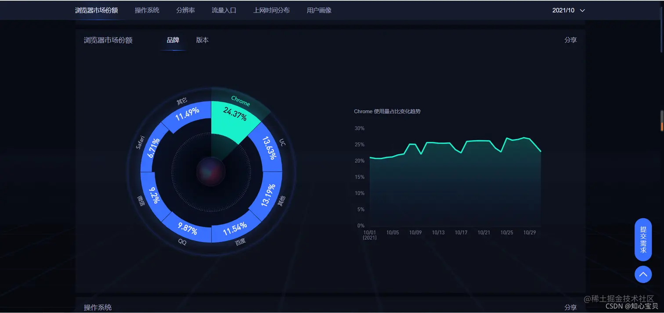Viewport: 664px width, 313px height.
Task: Open the 流量入口 navigation tab
Action: 224,10
